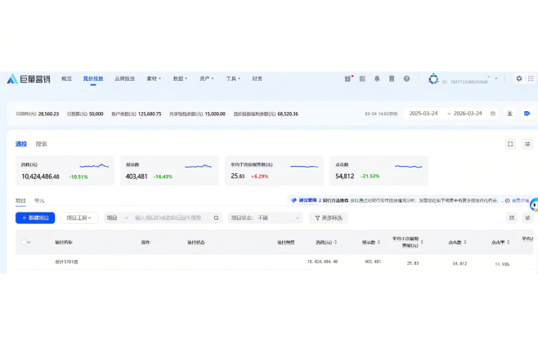
Task: Click the blue video icon beside the date range
Action: pyautogui.click(x=527, y=114)
